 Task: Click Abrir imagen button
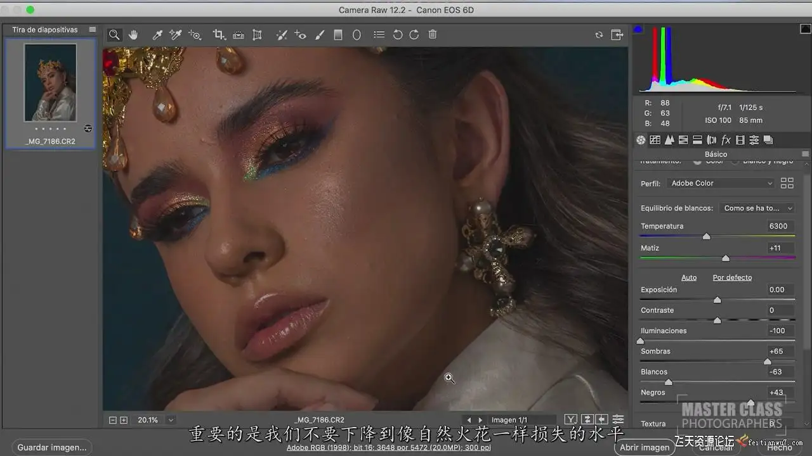click(645, 447)
